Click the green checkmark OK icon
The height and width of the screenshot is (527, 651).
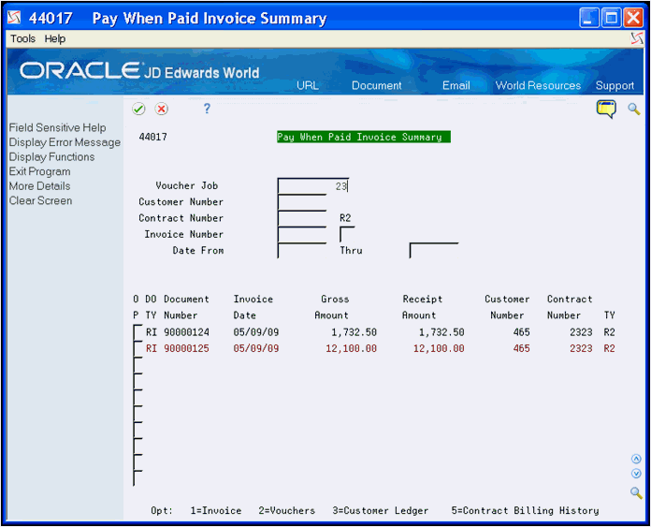pyautogui.click(x=138, y=109)
